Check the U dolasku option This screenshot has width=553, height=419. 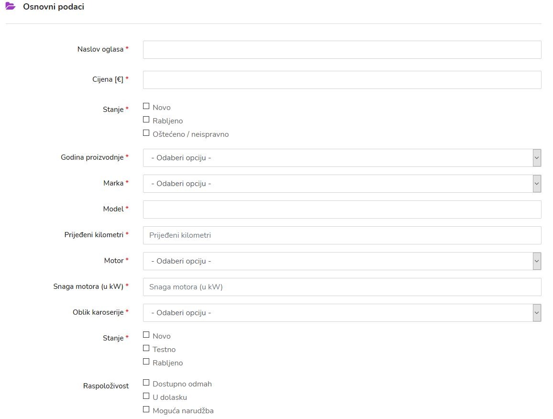click(x=146, y=396)
